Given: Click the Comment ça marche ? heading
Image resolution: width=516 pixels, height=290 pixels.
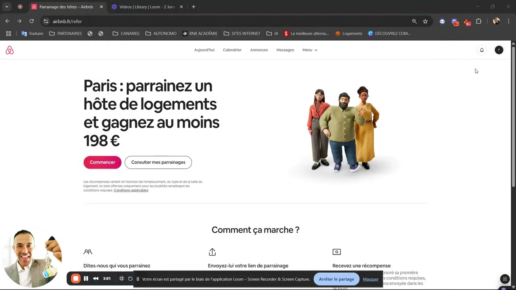Looking at the screenshot, I should click(256, 230).
